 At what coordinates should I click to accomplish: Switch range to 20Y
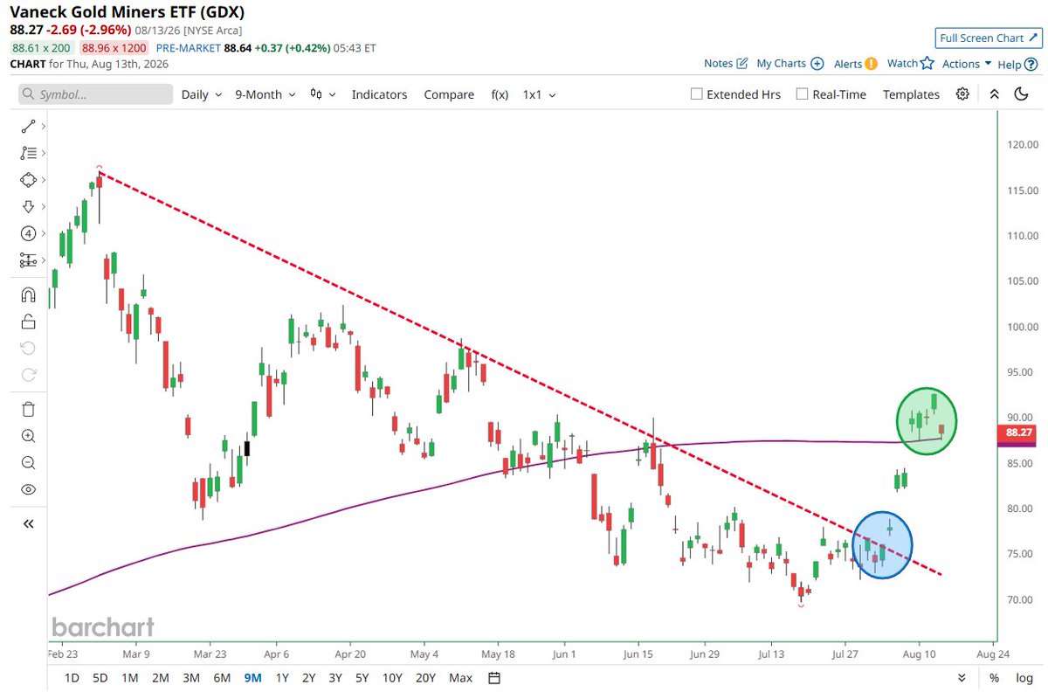pyautogui.click(x=426, y=678)
